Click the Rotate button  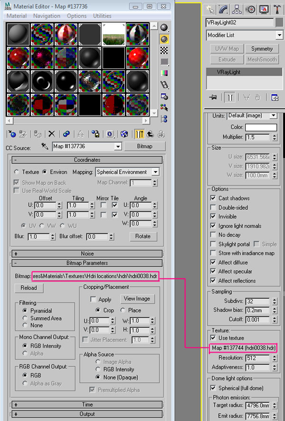(143, 236)
